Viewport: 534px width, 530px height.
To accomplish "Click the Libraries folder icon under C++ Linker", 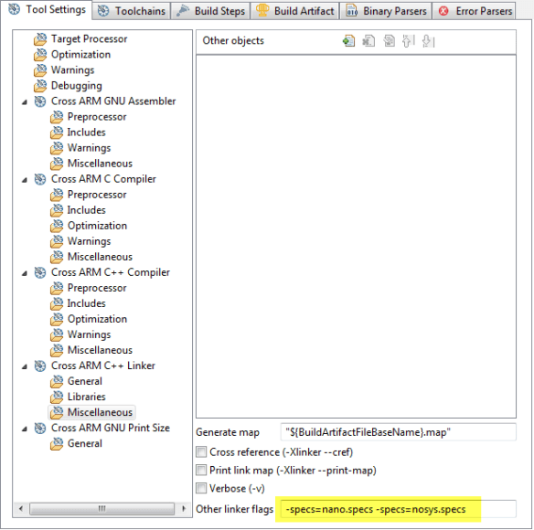I will pyautogui.click(x=57, y=397).
